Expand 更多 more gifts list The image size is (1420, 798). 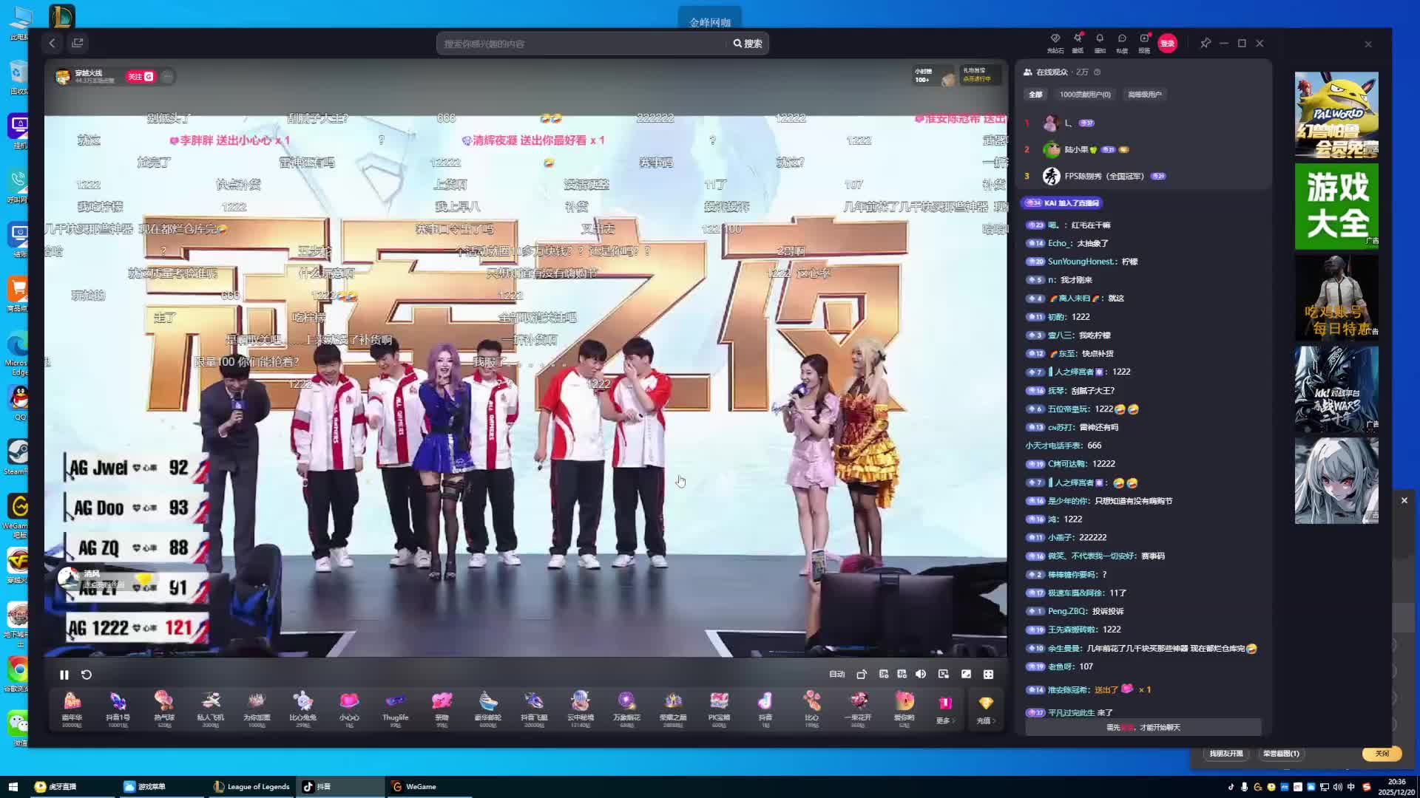click(944, 708)
